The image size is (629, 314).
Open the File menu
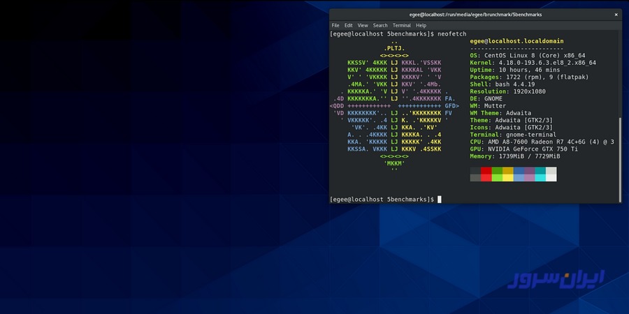[x=335, y=25]
